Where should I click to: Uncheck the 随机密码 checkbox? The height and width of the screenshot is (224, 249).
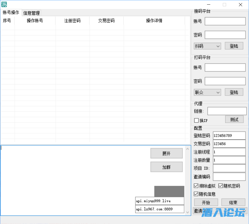[x=221, y=186]
